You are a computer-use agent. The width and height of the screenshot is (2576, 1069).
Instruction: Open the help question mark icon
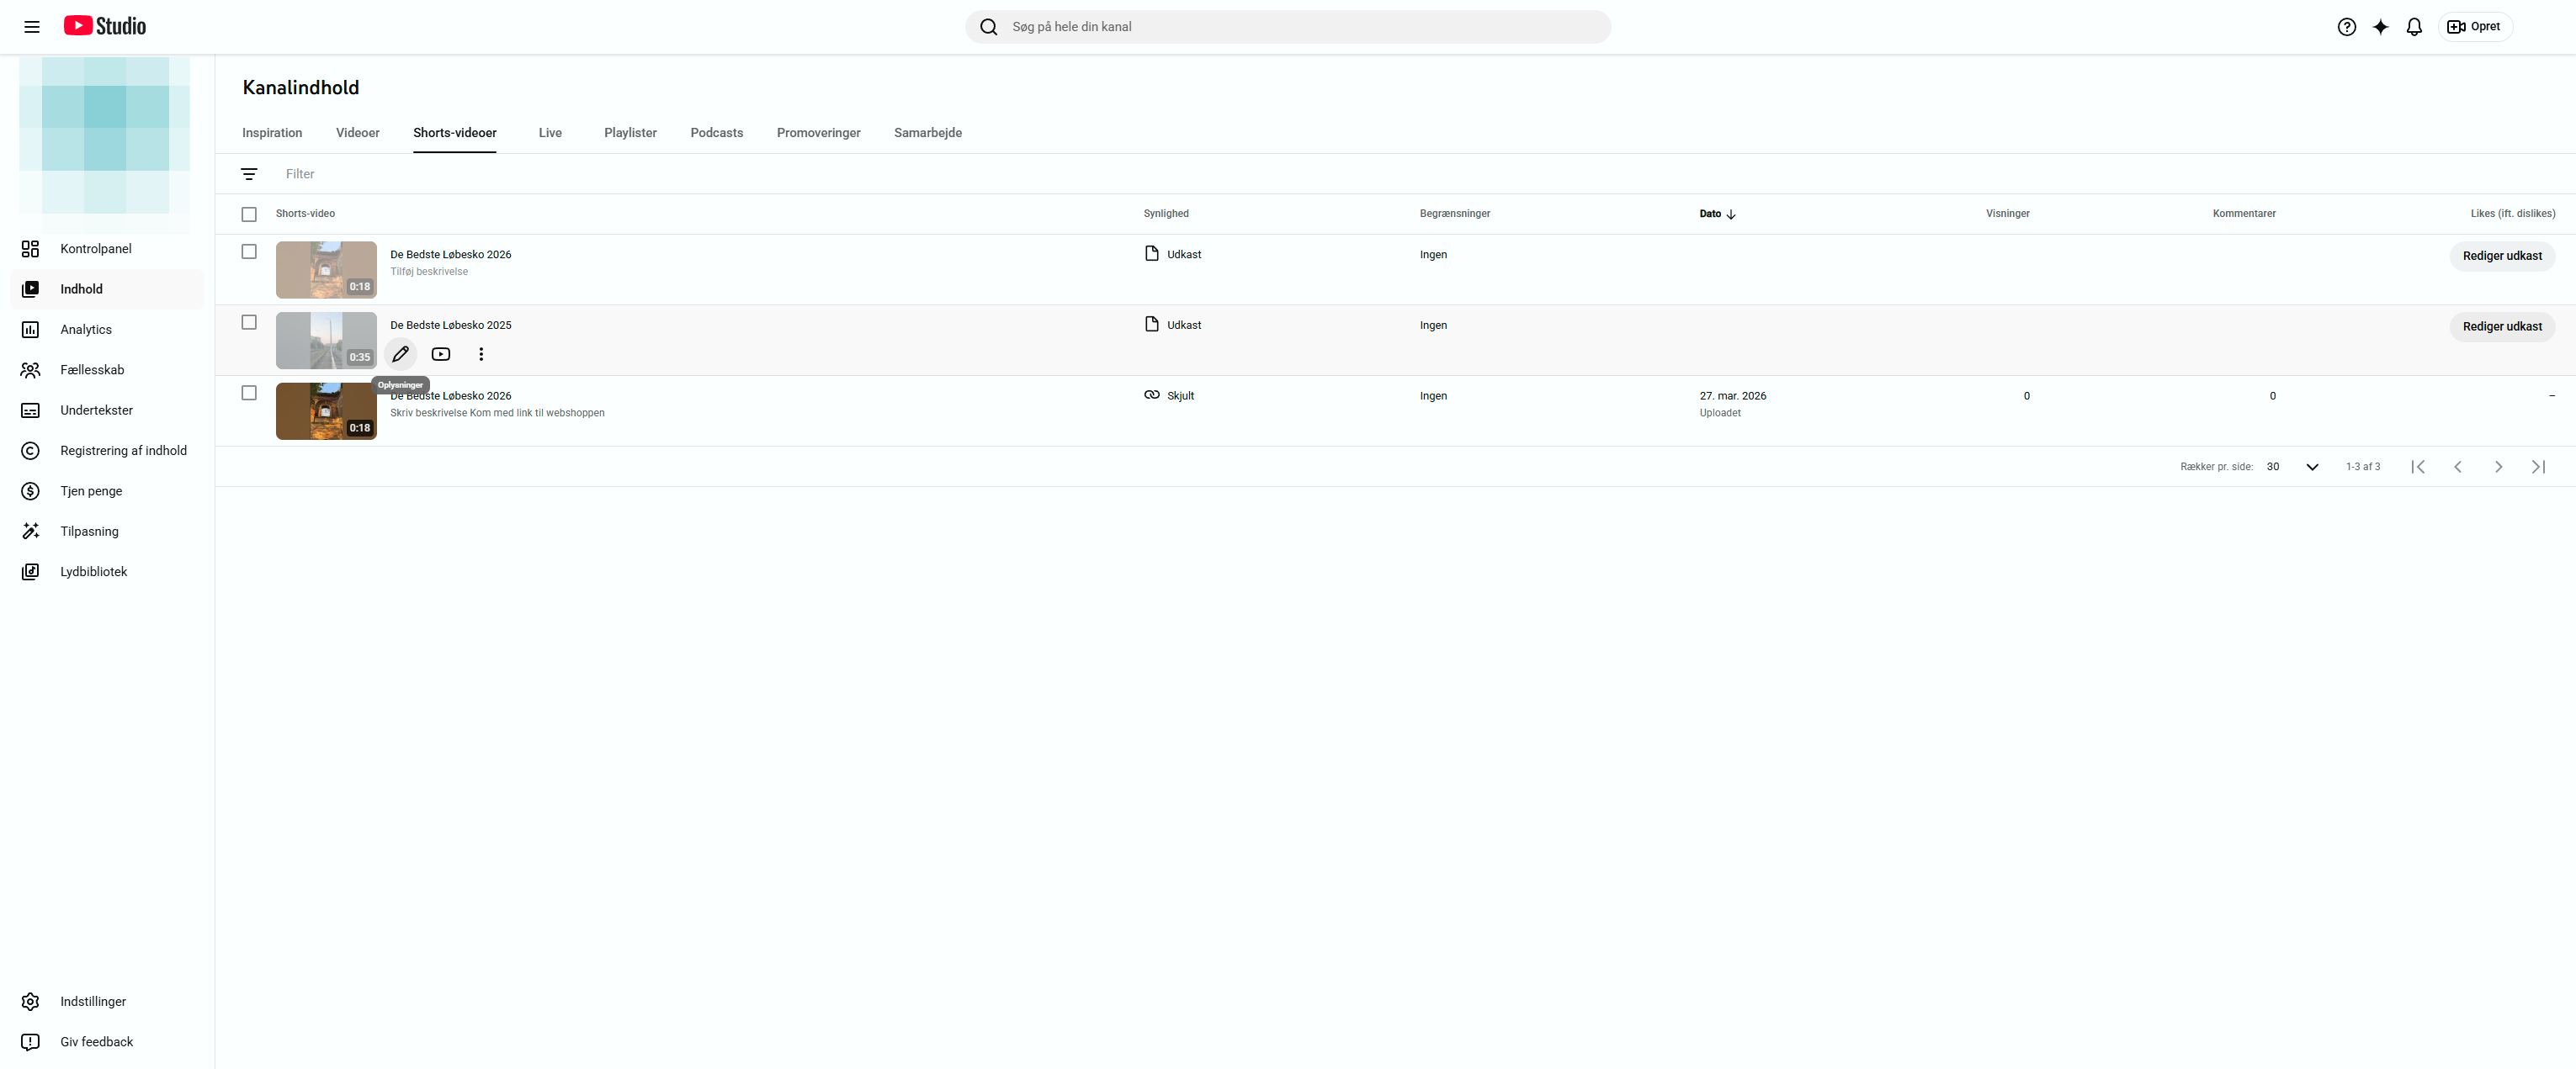click(2346, 27)
